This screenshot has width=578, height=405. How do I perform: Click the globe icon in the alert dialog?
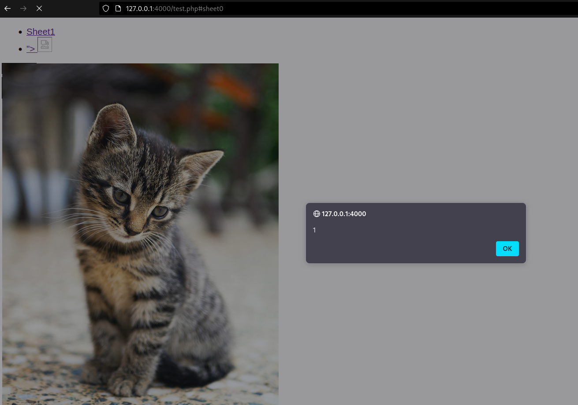pos(317,214)
